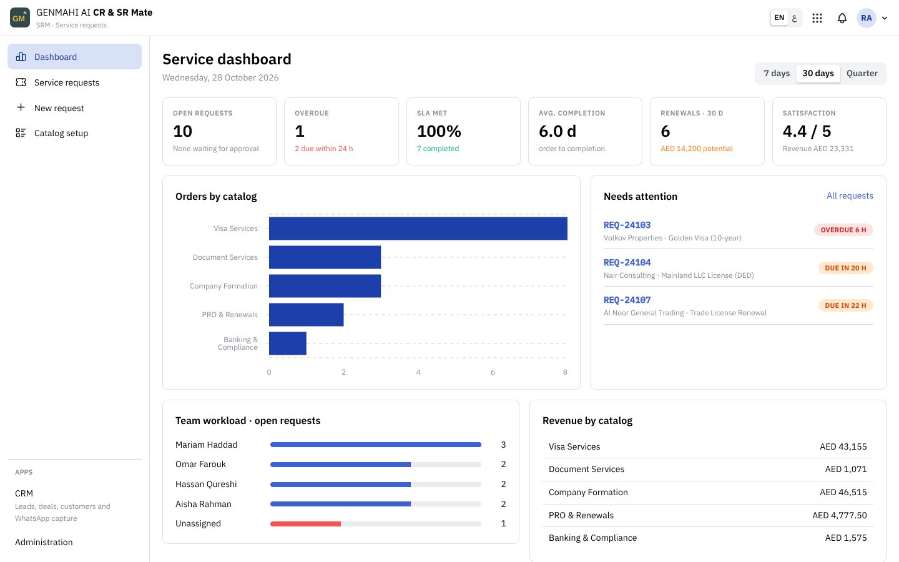This screenshot has width=899, height=562.
Task: Click Visa Services revenue AED 43,155
Action: pyautogui.click(x=843, y=446)
